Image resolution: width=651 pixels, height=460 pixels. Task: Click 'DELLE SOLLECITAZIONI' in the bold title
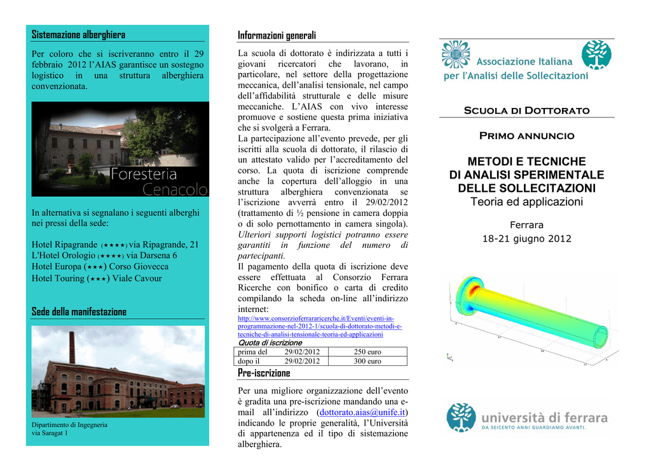(x=527, y=188)
